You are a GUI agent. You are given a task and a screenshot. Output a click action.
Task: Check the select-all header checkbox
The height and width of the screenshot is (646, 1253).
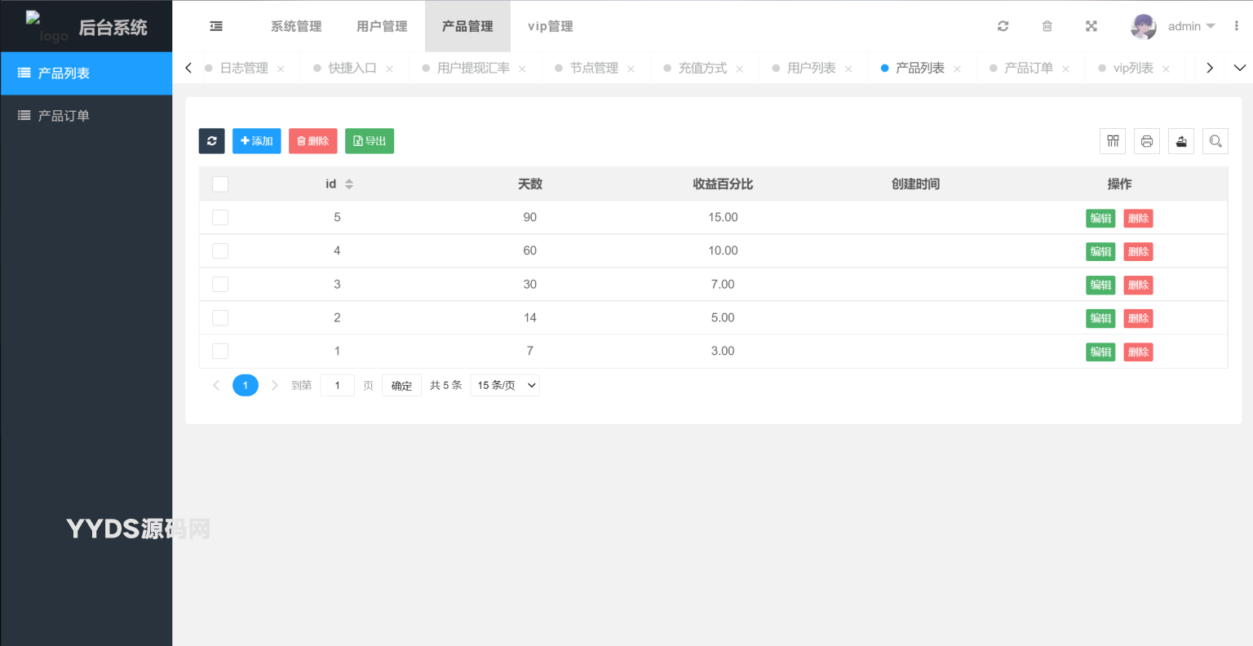coord(220,184)
